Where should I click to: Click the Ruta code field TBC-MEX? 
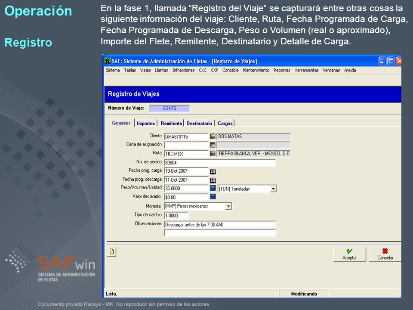coord(186,154)
